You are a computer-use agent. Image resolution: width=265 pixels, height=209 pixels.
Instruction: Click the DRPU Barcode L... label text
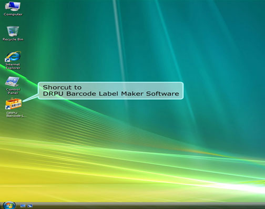(16, 114)
